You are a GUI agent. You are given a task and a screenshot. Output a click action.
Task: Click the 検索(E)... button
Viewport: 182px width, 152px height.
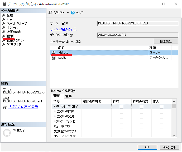166,41
